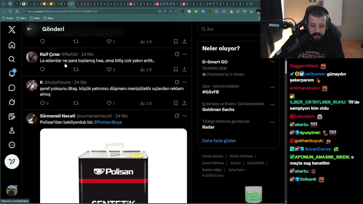363x204 pixels.
Task: Open Raif Çınar's profile avatar
Action: pos(32,57)
